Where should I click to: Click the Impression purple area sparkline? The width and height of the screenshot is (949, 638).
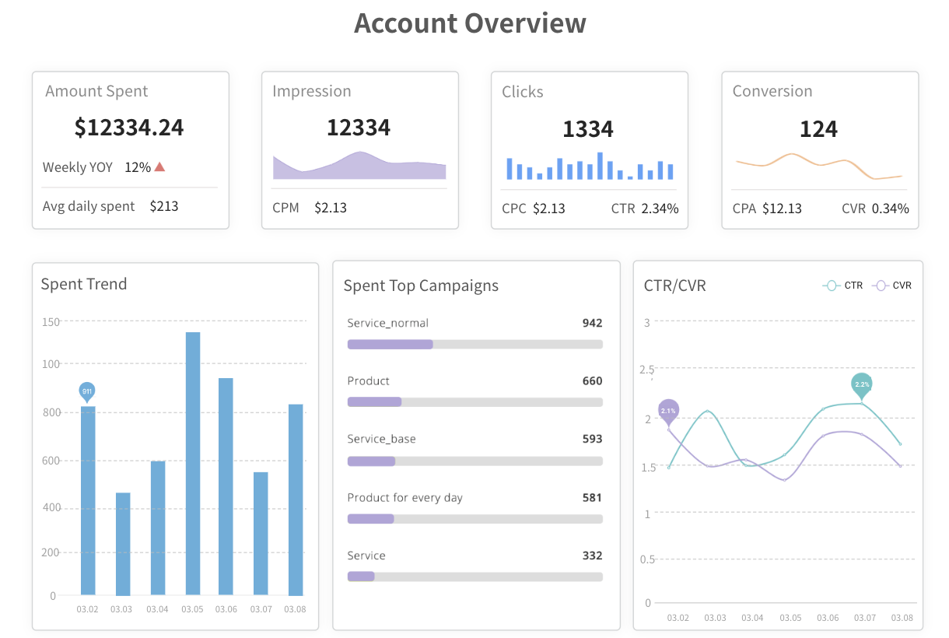point(359,166)
